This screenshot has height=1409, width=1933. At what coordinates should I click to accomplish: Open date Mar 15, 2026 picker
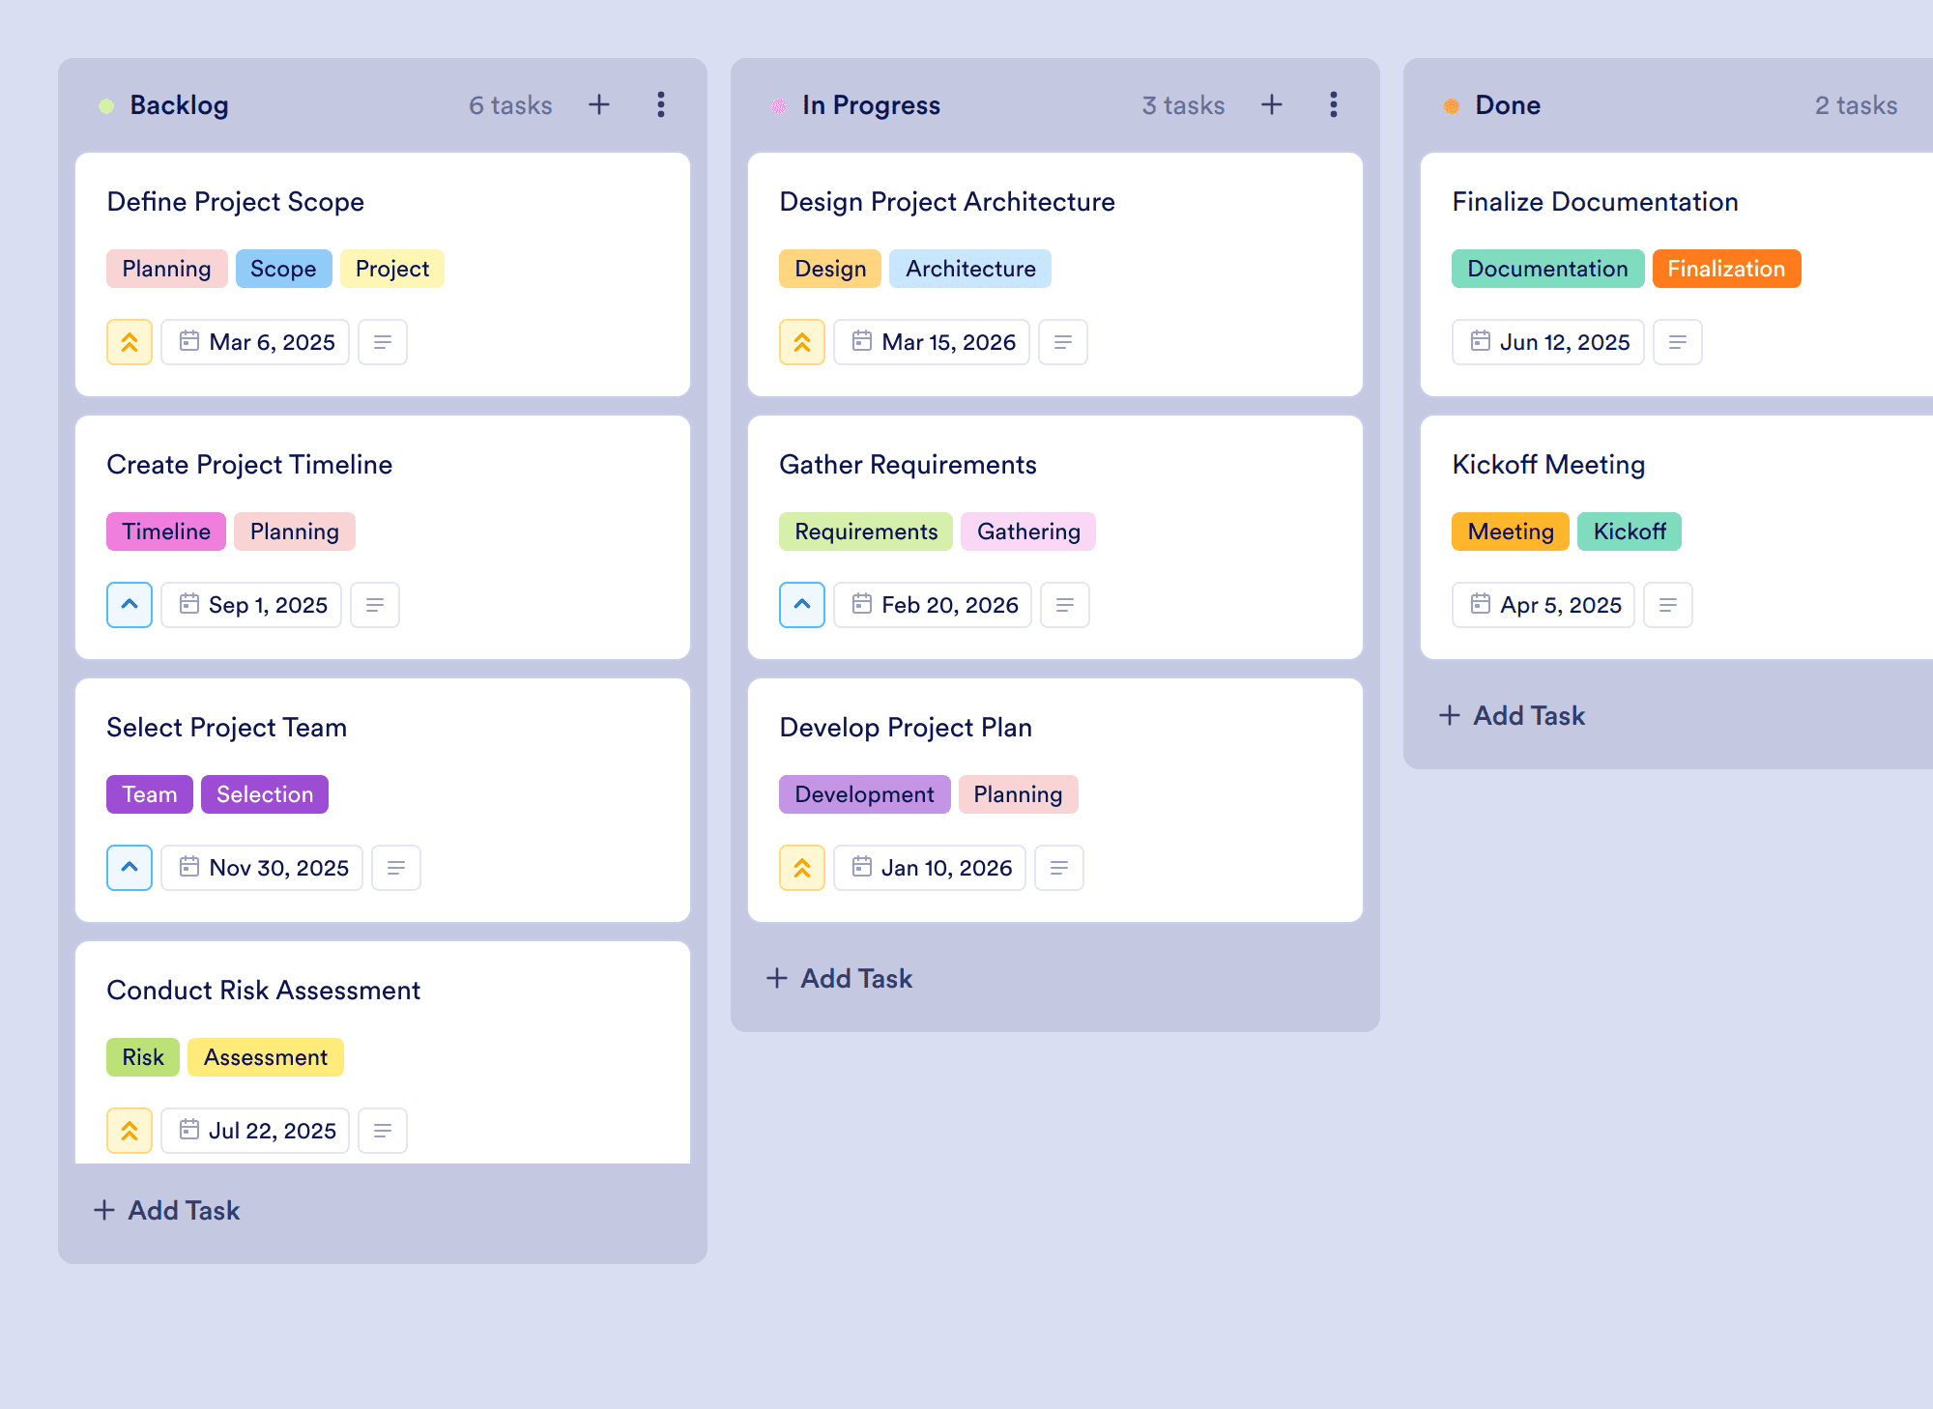pos(932,342)
